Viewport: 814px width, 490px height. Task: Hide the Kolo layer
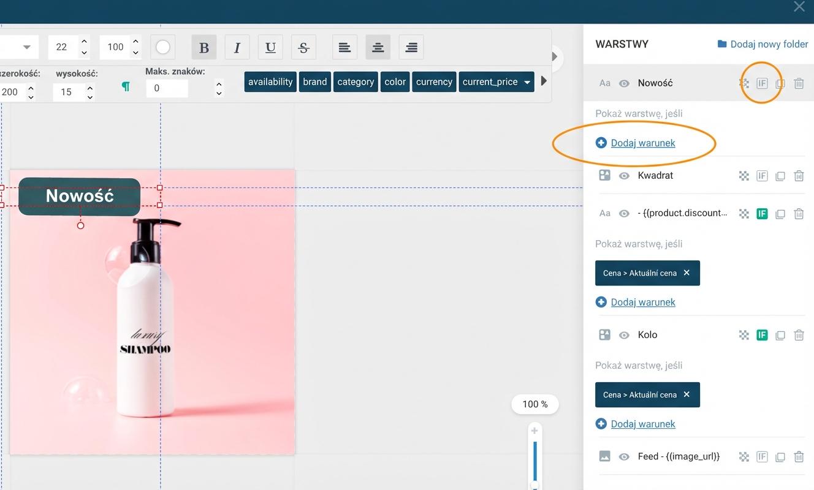pyautogui.click(x=624, y=335)
